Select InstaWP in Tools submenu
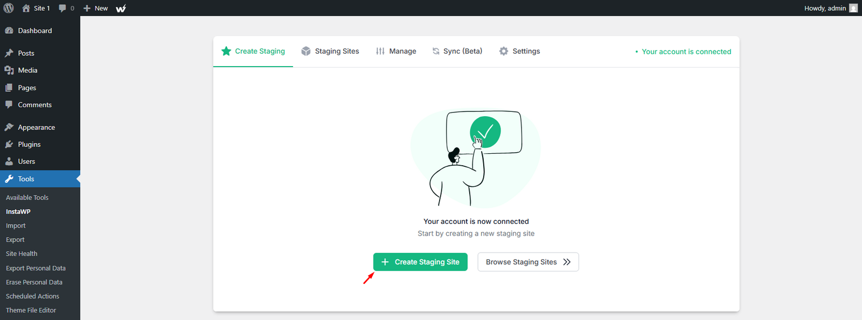 click(18, 211)
